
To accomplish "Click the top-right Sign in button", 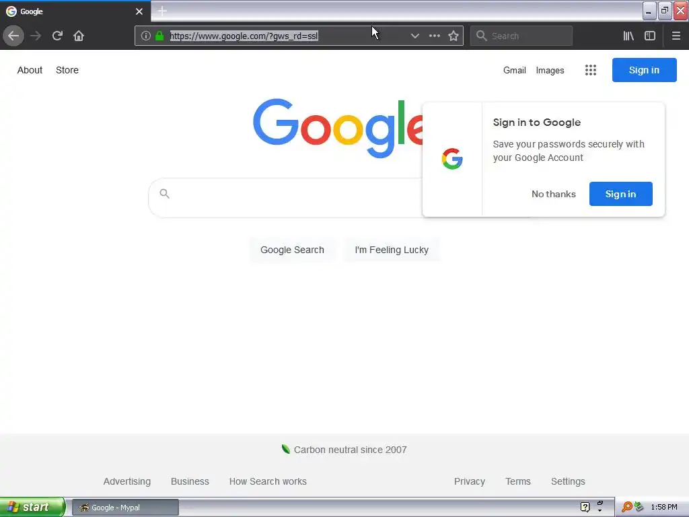I will coord(644,70).
